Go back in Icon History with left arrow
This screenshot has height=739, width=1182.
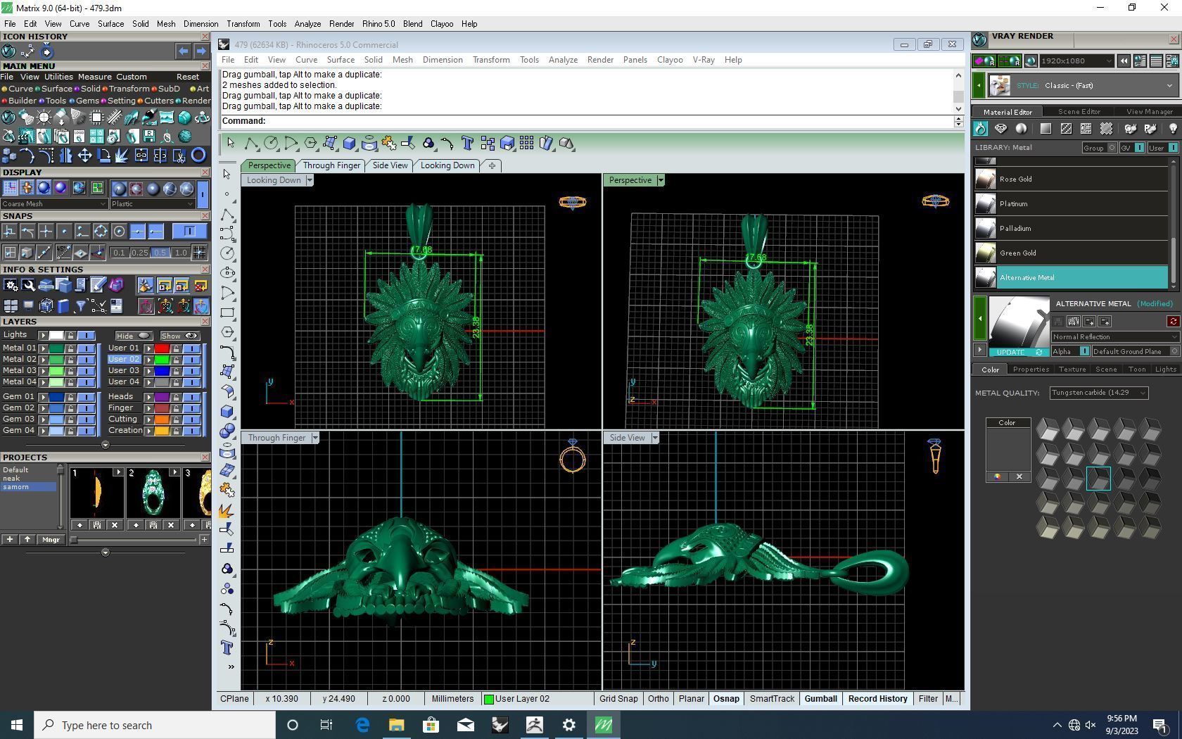click(183, 51)
